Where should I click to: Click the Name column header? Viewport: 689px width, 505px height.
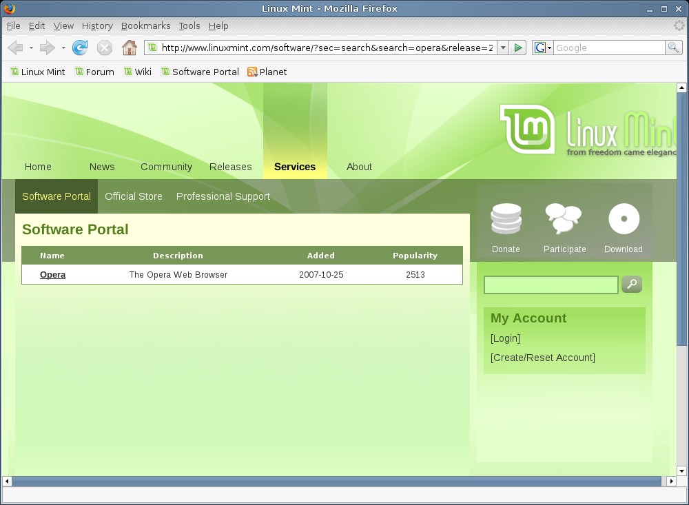pyautogui.click(x=52, y=256)
